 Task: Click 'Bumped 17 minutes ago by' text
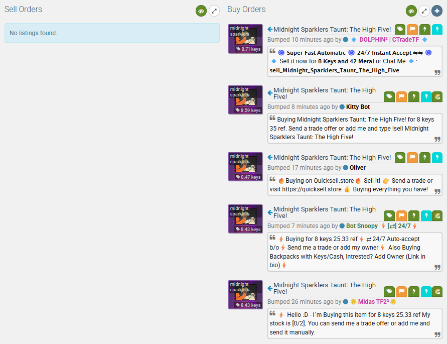[304, 168]
